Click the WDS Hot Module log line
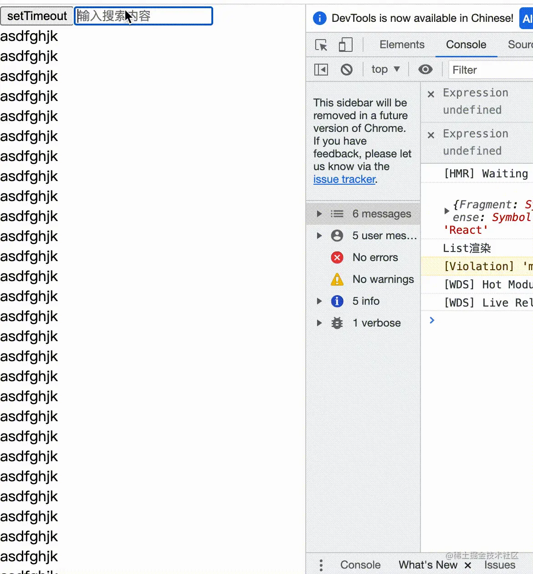 point(477,284)
